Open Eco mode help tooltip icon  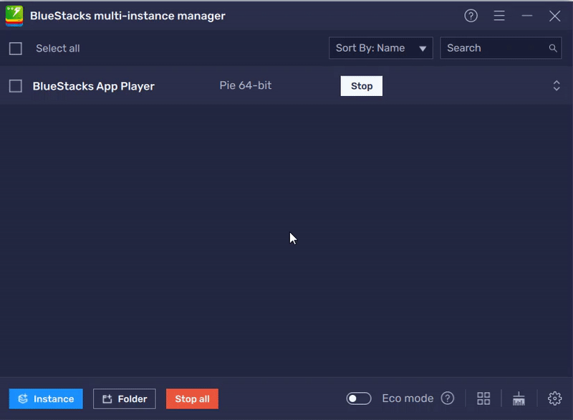pyautogui.click(x=447, y=398)
